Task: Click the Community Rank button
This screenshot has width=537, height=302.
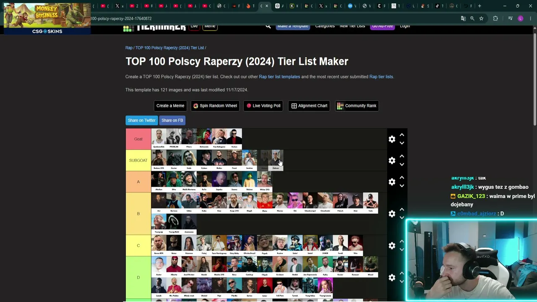Action: click(357, 106)
